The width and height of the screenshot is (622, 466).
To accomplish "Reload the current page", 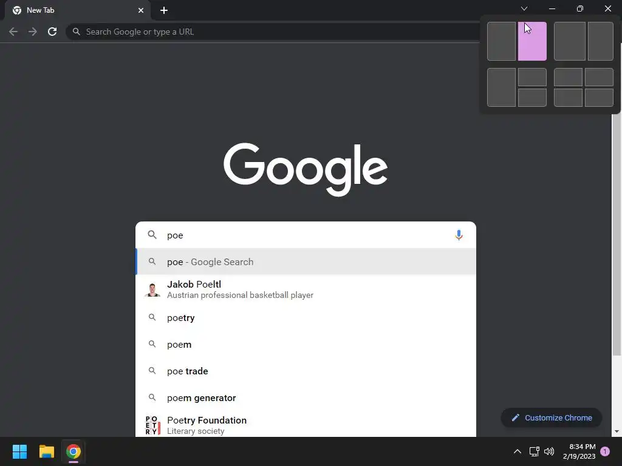I will click(x=52, y=32).
